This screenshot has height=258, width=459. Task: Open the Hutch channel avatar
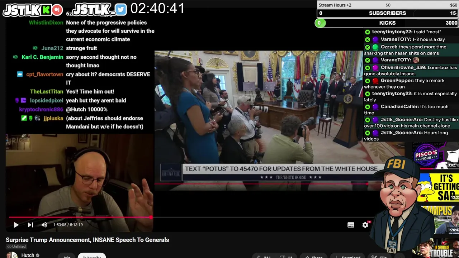[12, 255]
